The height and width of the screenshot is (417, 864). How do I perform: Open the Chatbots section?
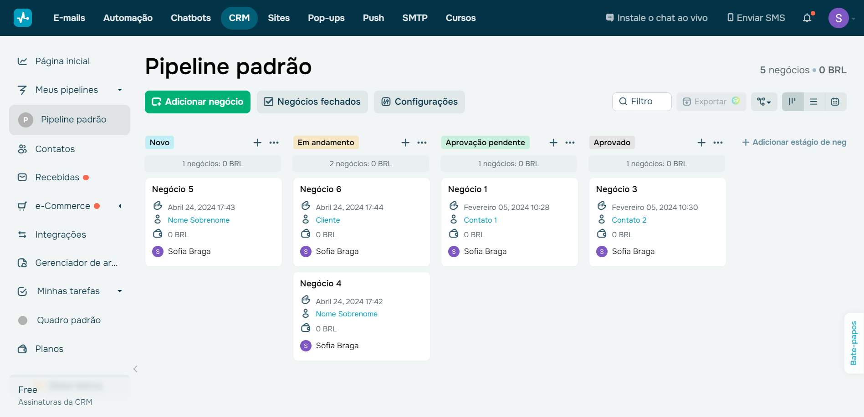pyautogui.click(x=190, y=18)
